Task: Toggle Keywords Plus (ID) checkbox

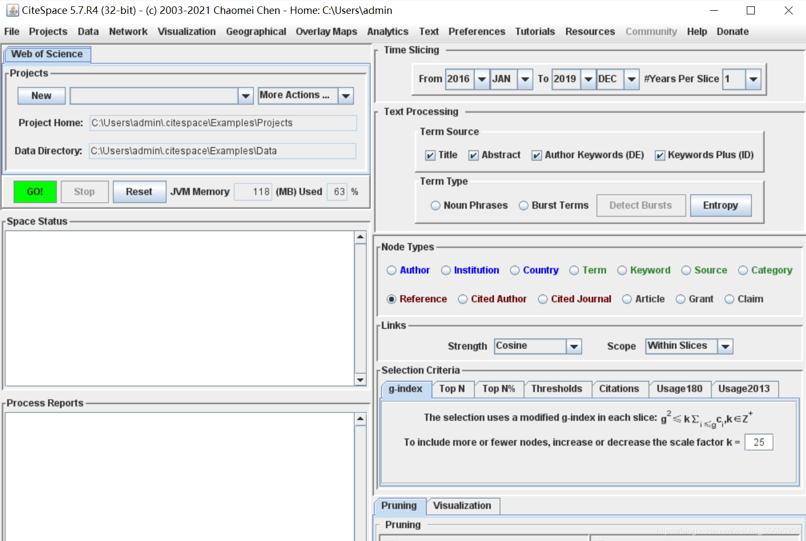Action: coord(660,155)
